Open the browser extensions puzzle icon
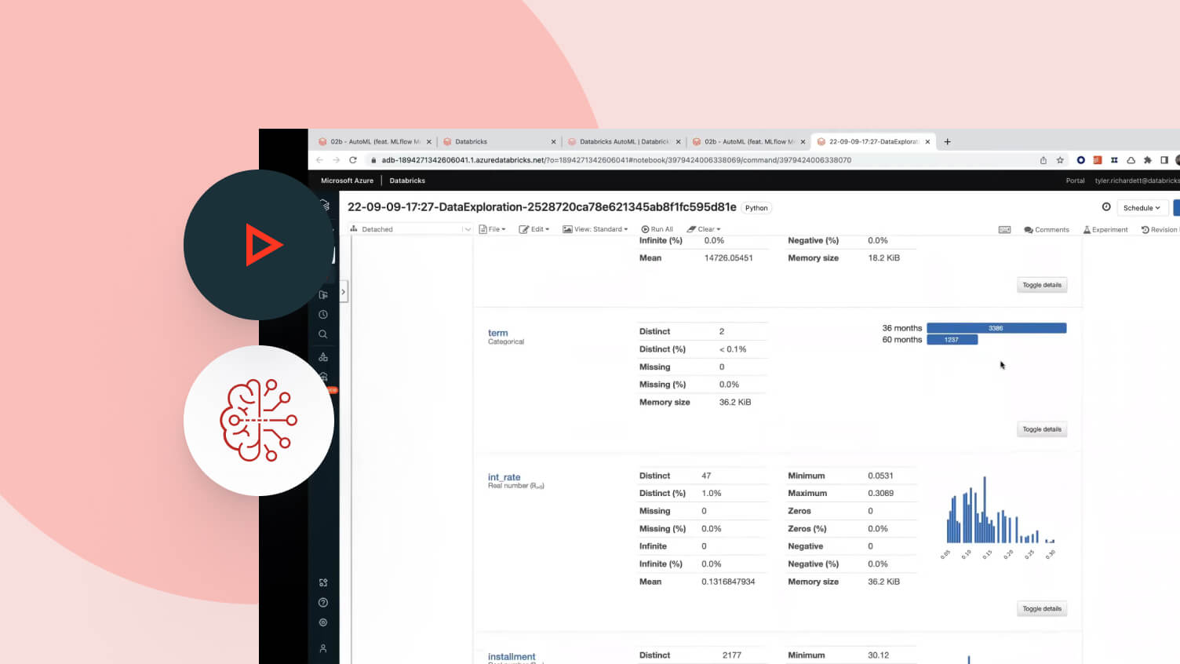 1148,160
